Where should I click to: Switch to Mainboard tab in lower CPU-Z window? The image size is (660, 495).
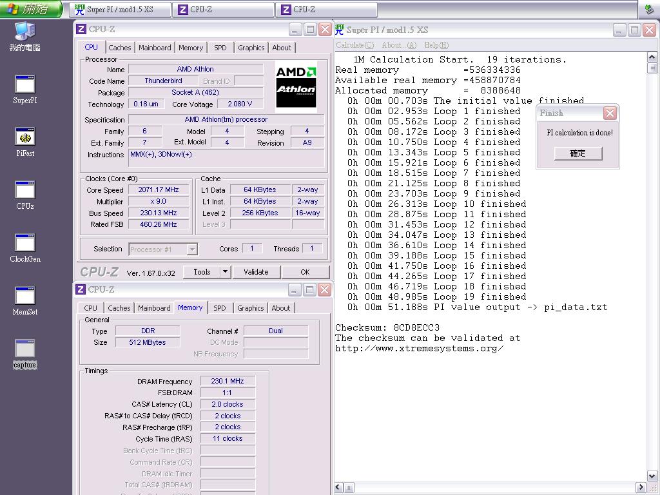[x=154, y=307]
